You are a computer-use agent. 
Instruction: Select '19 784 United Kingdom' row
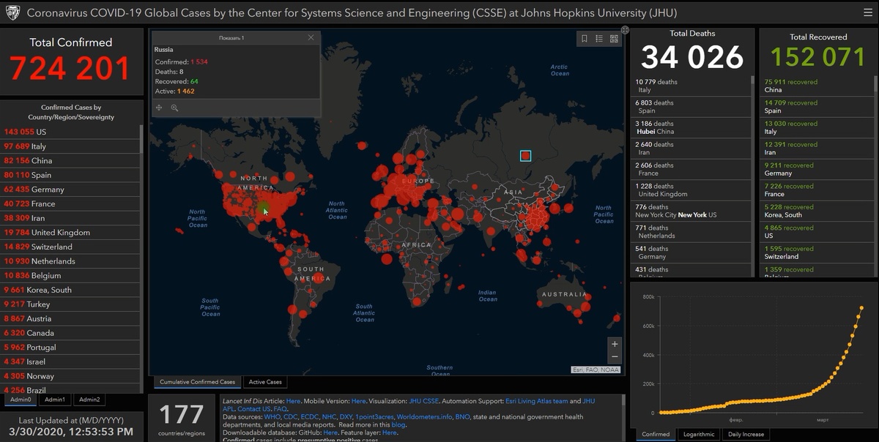click(70, 233)
